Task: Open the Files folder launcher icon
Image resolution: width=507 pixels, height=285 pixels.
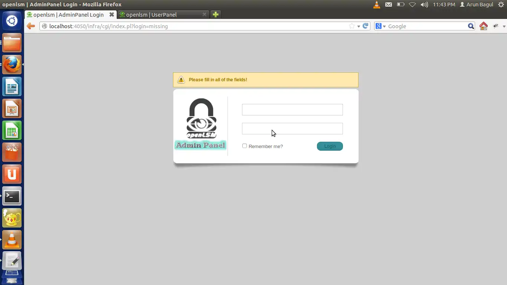Action: click(x=12, y=43)
